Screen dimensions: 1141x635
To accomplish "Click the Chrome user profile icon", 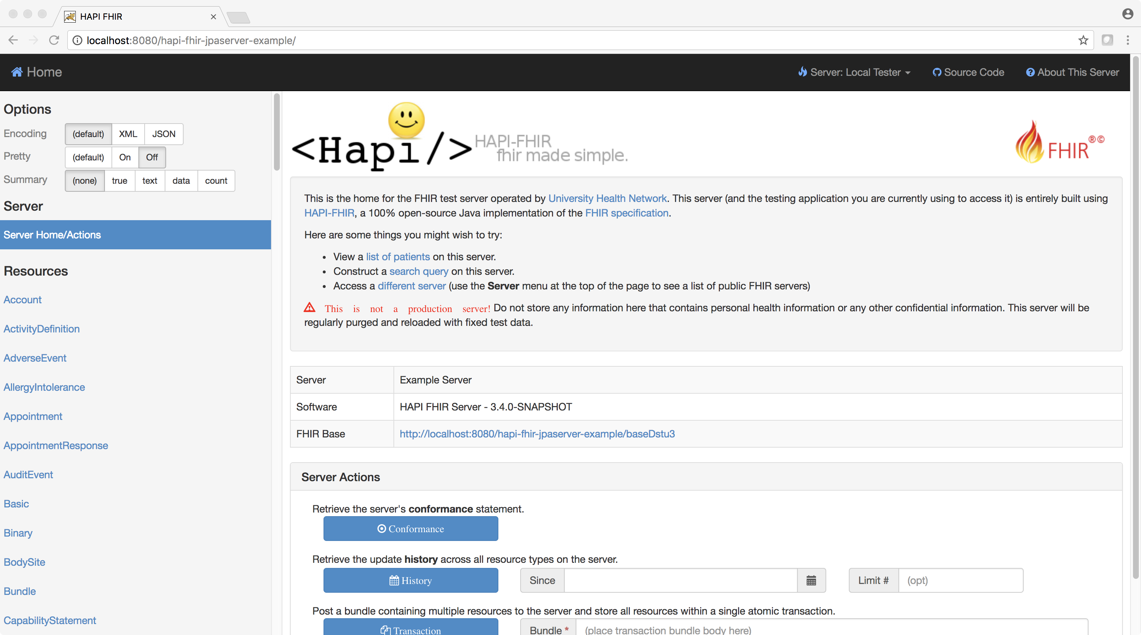I will (x=1127, y=14).
